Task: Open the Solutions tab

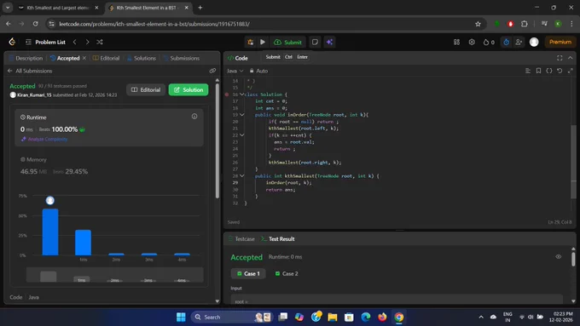Action: coord(142,59)
